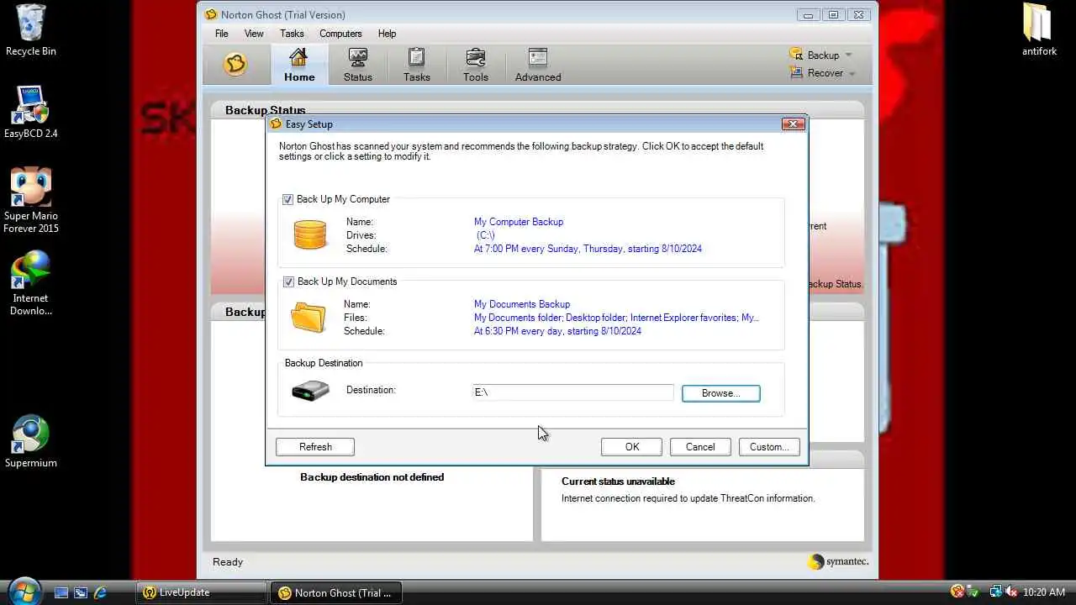The image size is (1076, 605).
Task: Open the Tasks toolbar tab
Action: click(x=416, y=65)
